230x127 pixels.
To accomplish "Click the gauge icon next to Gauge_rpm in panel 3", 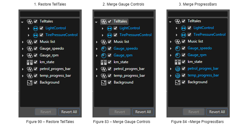I will (178, 55).
